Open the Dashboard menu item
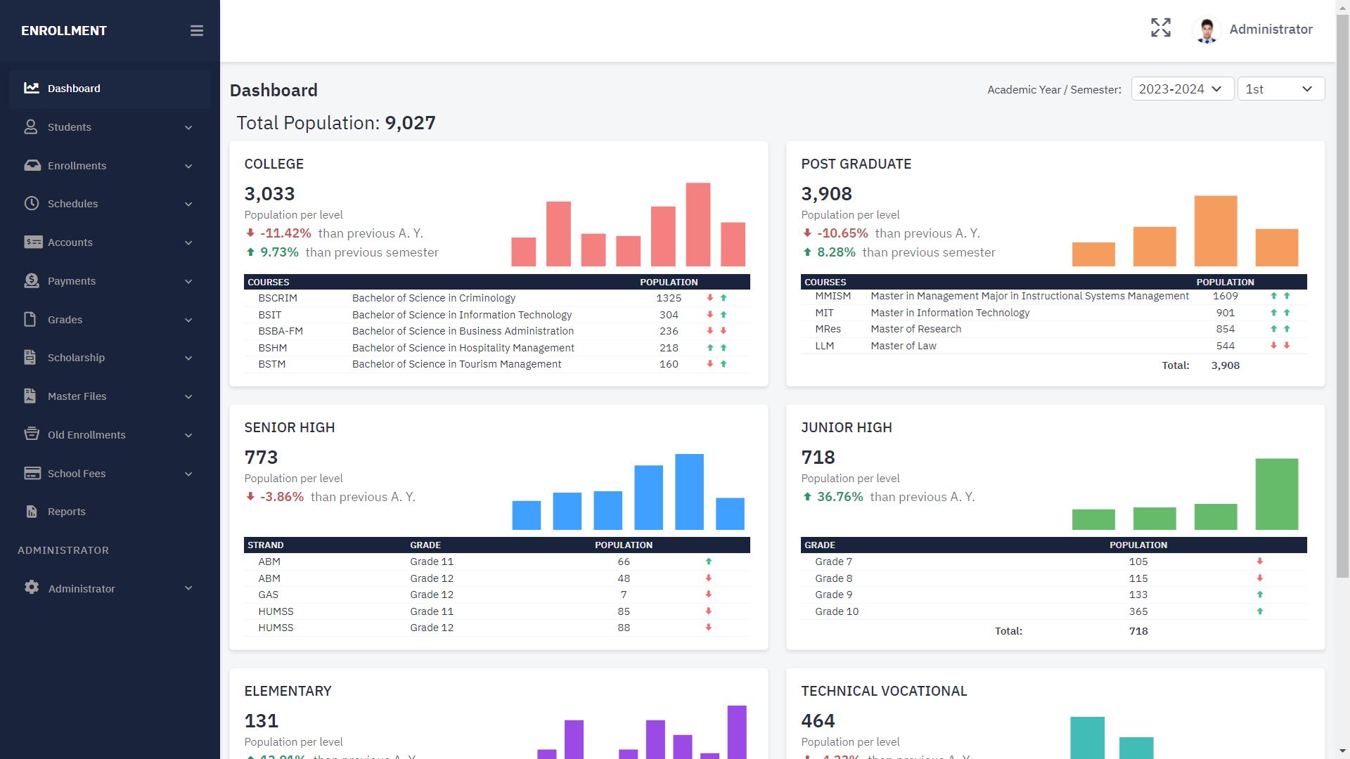 [74, 89]
